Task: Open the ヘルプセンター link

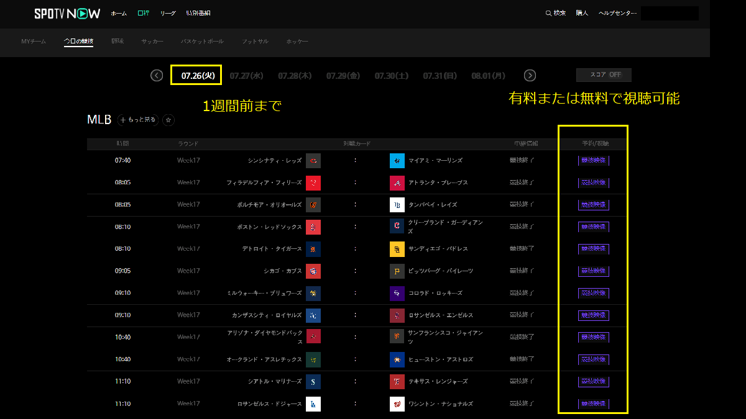Action: [x=617, y=13]
